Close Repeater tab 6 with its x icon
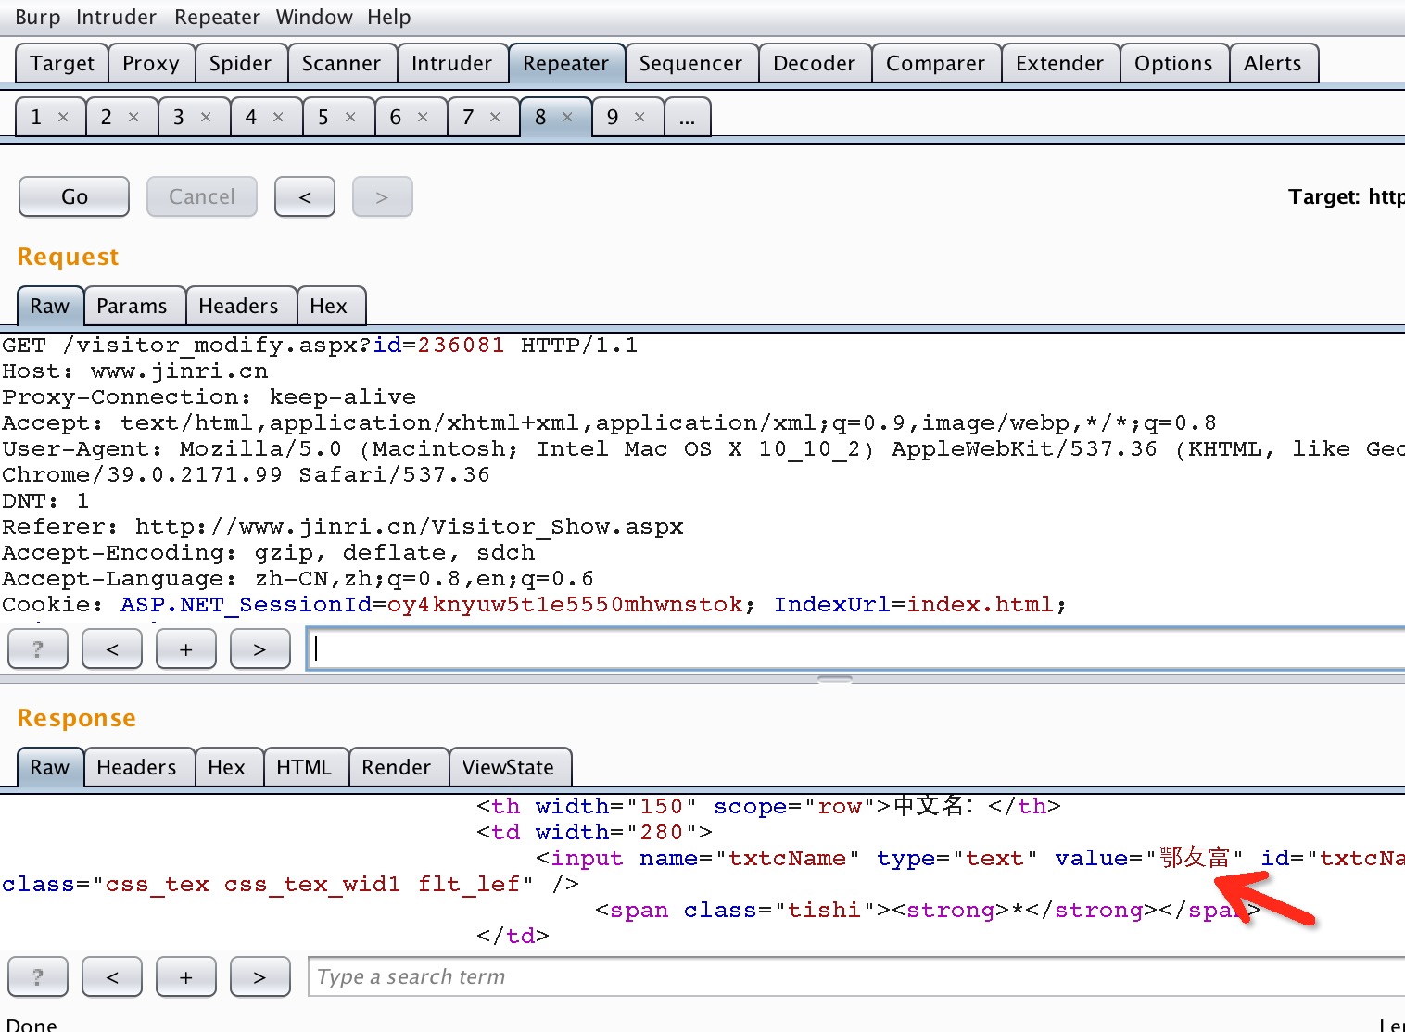Viewport: 1405px width, 1032px height. [423, 117]
